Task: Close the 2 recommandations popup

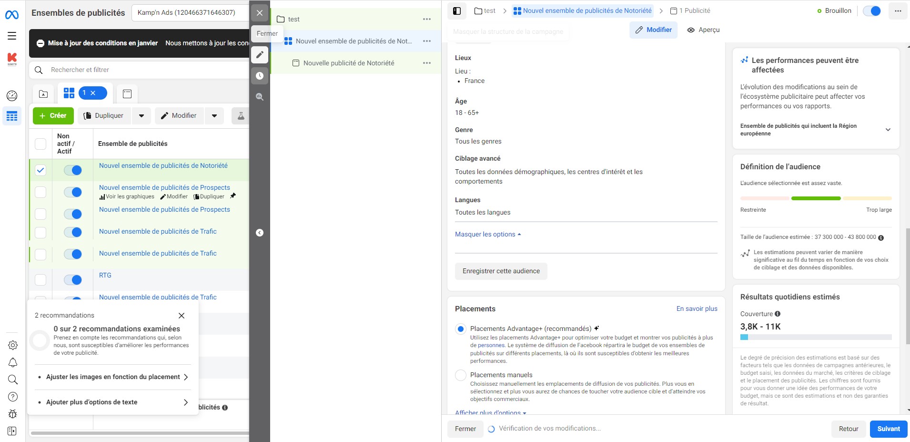Action: (182, 316)
